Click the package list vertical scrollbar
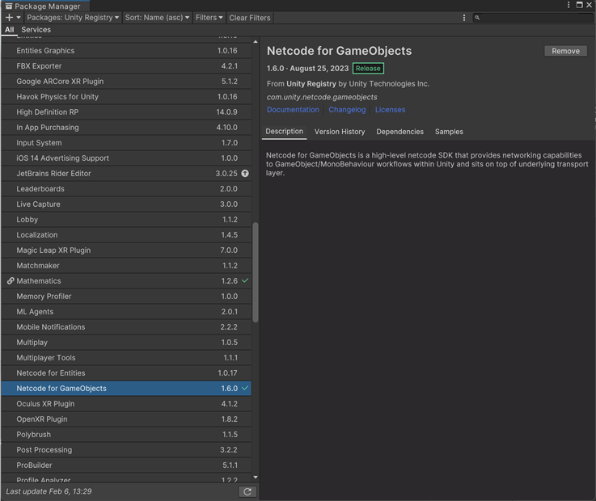 256,272
